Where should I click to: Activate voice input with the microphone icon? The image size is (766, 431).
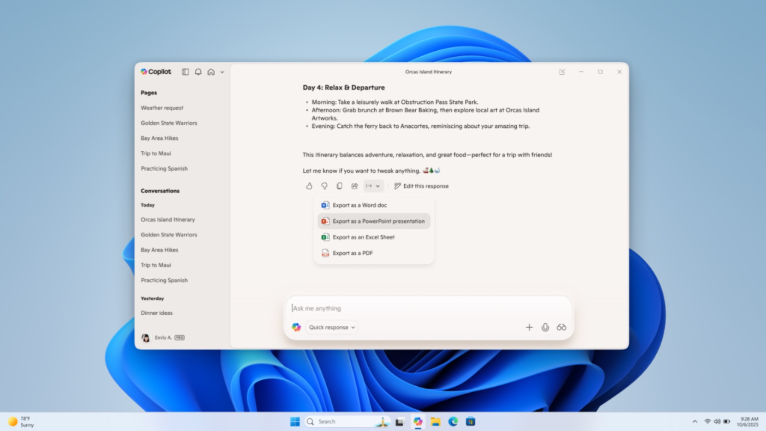point(545,327)
